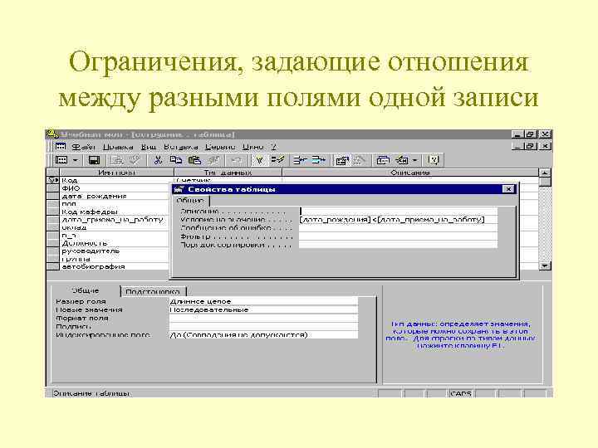Image resolution: width=598 pixels, height=448 pixels.
Task: Click the Undo toolbar icon
Action: pos(236,160)
